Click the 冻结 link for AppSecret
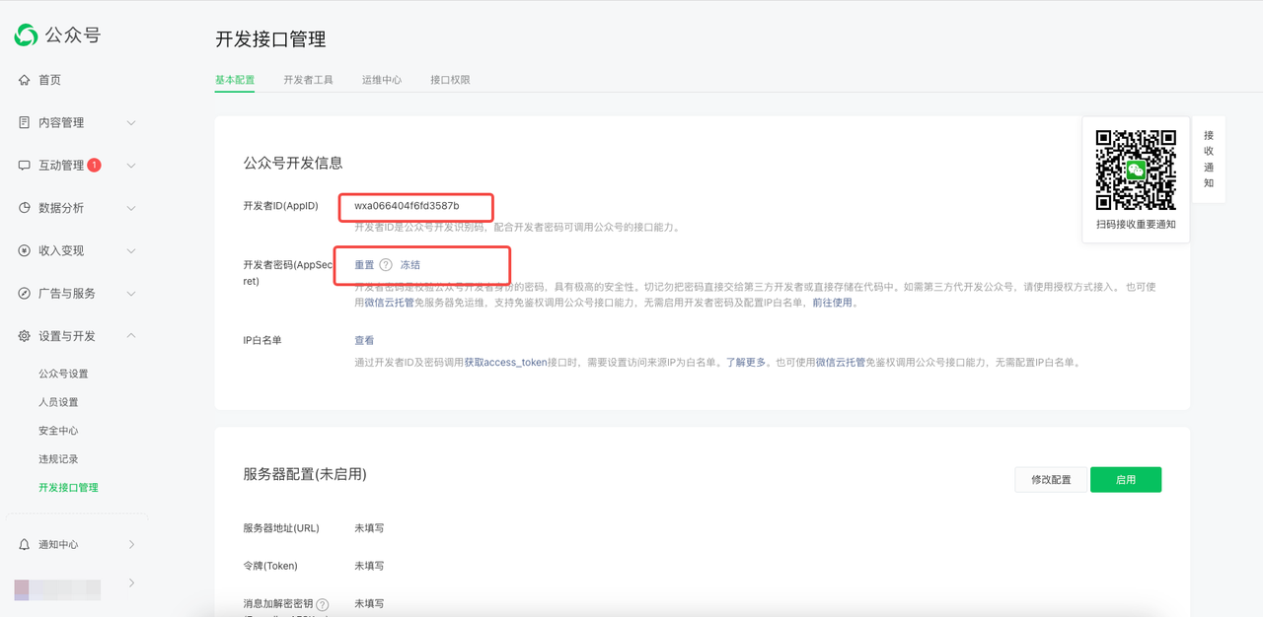Viewport: 1263px width, 617px height. click(x=410, y=265)
